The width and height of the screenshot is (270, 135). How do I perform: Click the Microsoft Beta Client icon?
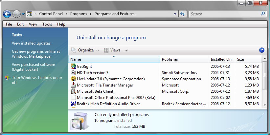point(74,91)
